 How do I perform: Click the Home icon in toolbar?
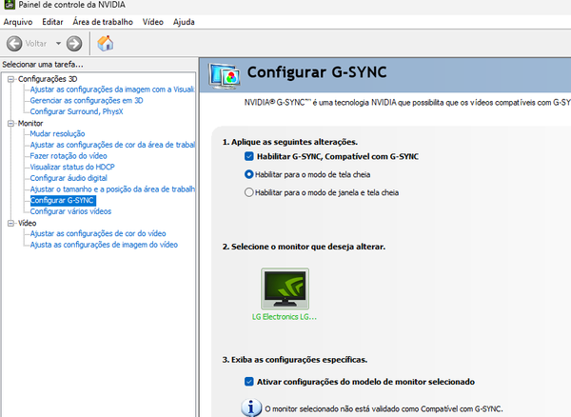click(x=105, y=43)
